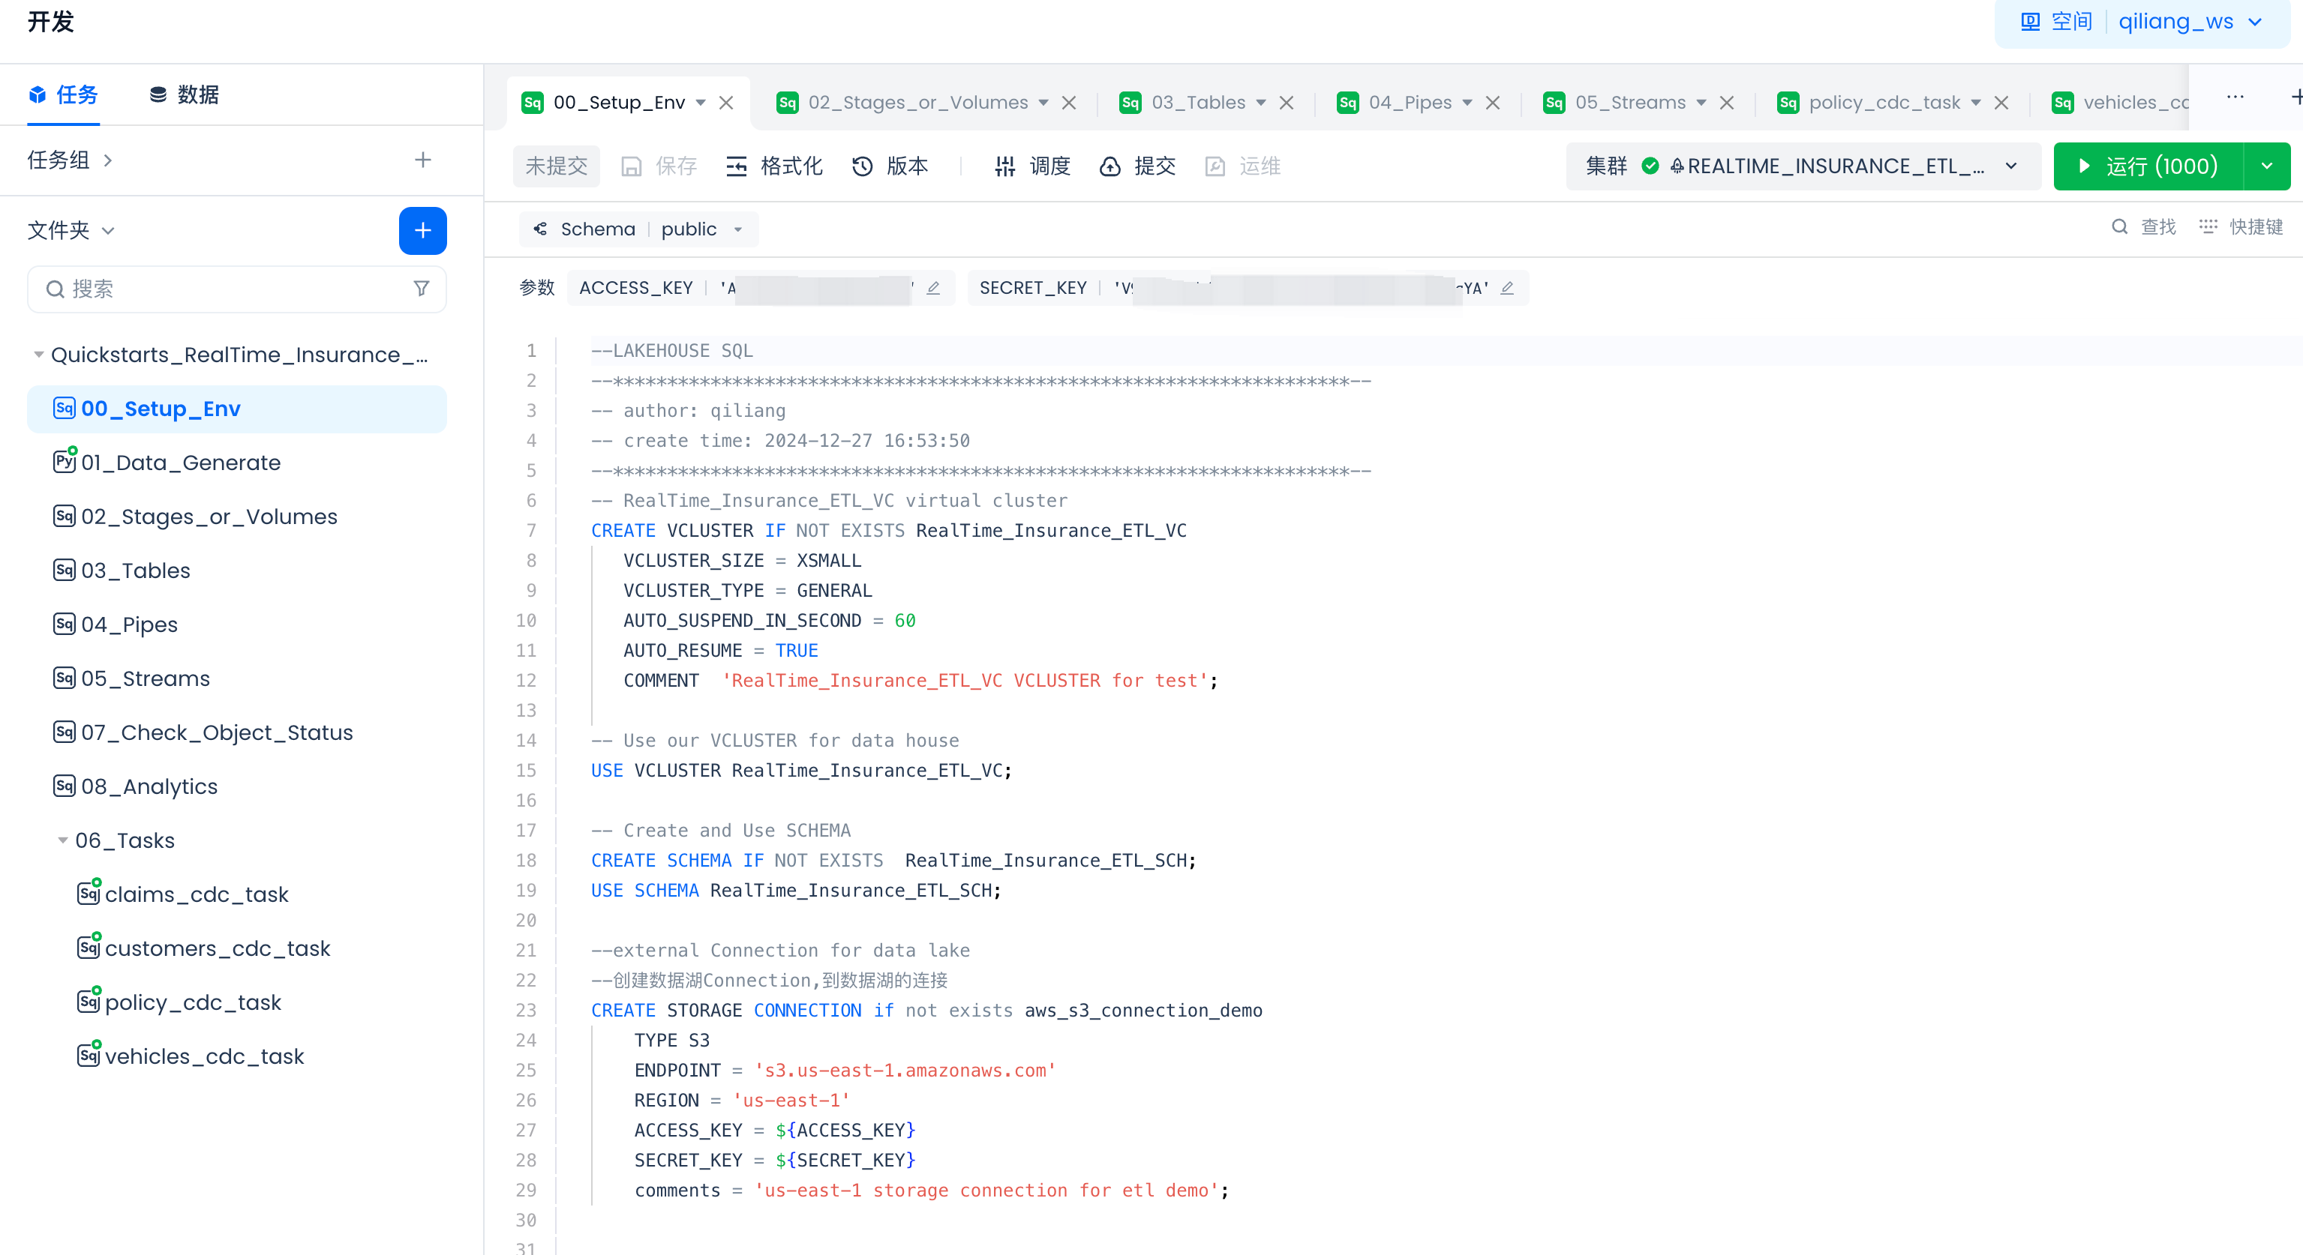Viewport: 2303px width, 1255px height.
Task: Switch to the 03_Tables tab
Action: (1197, 103)
